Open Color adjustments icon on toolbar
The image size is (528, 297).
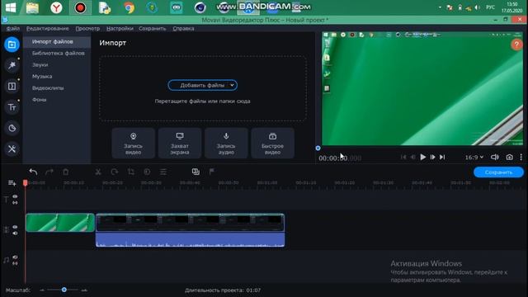coord(147,172)
